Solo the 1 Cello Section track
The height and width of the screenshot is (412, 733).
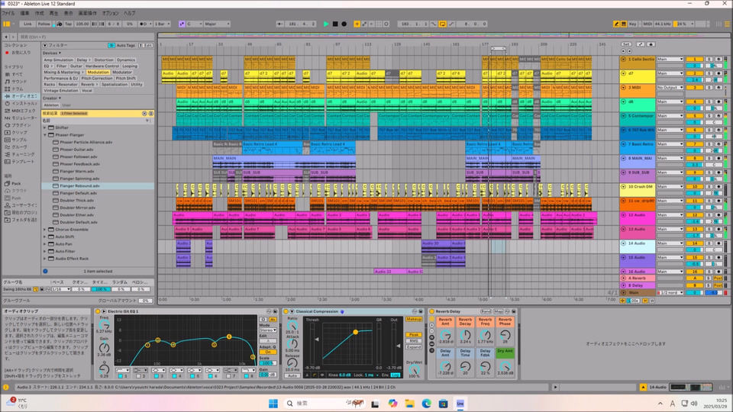point(708,60)
